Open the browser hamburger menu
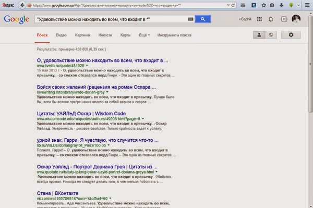313x208 pixels. pos(307,5)
